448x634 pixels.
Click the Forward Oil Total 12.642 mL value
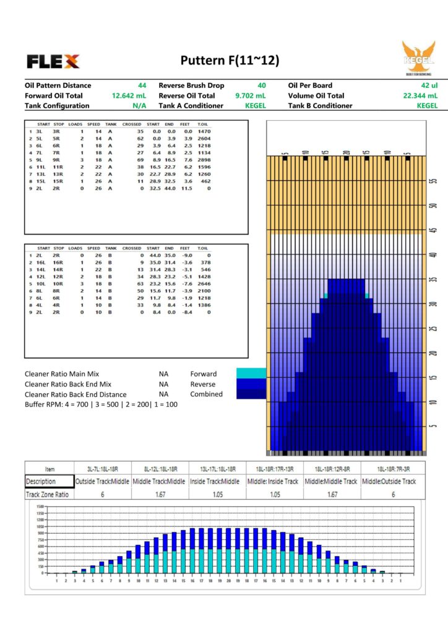click(x=128, y=95)
